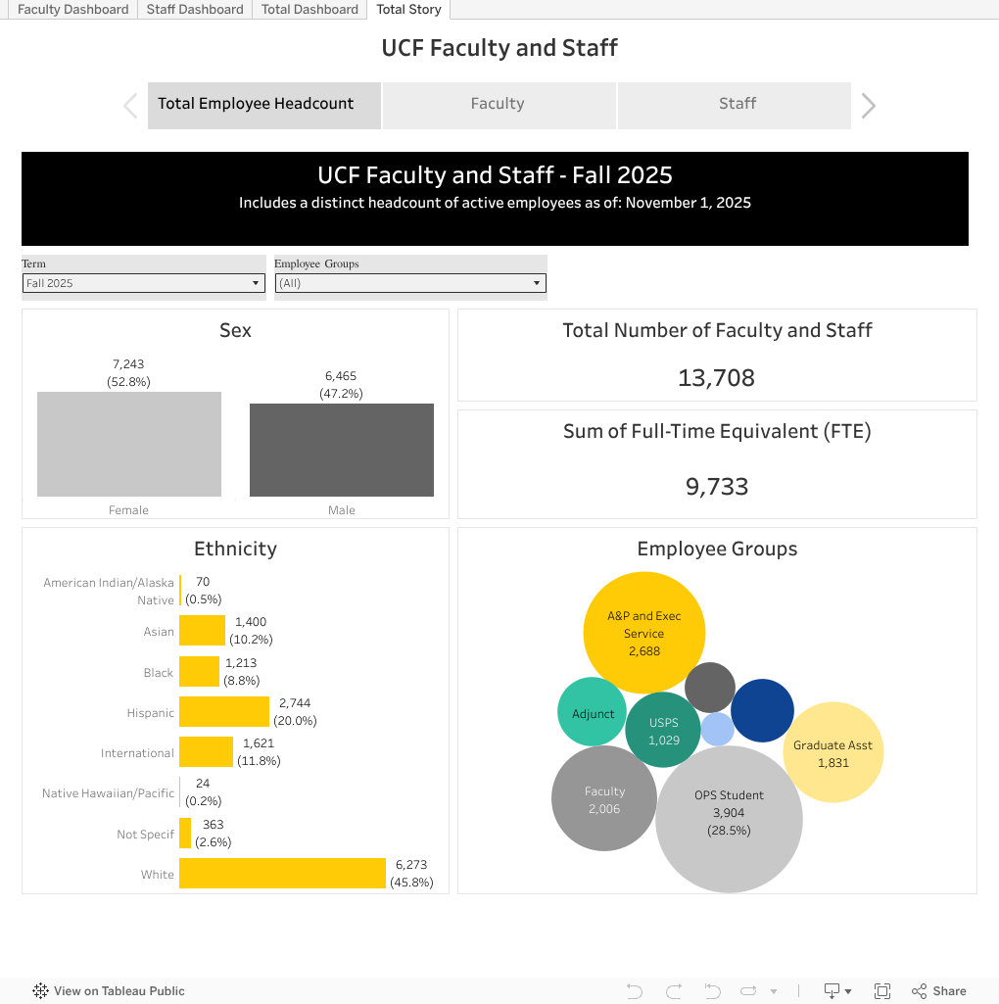Click the Undo arrow icon
Viewport: 999px width, 1004px height.
634,991
